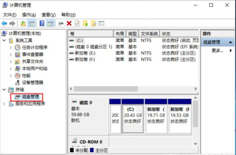Viewport: 236px width, 155px height.
Task: Click the Up one level folder icon
Action: [x=23, y=24]
